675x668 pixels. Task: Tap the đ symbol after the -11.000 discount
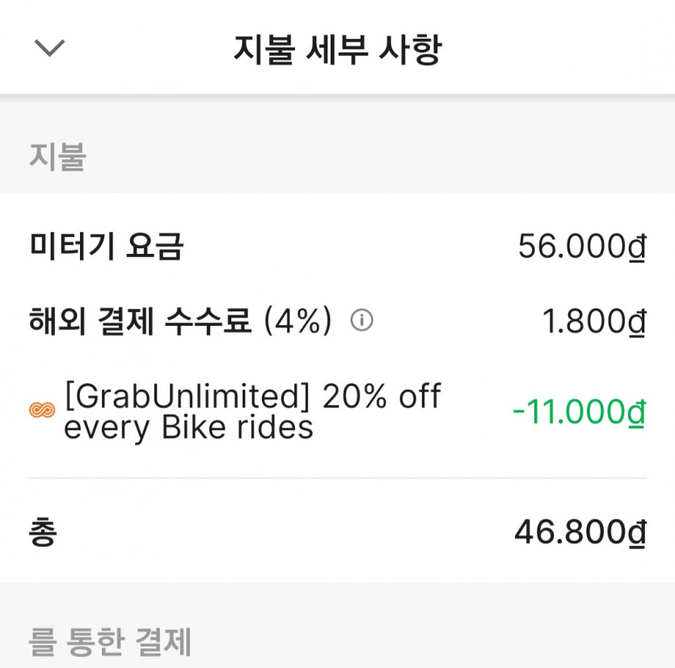637,412
